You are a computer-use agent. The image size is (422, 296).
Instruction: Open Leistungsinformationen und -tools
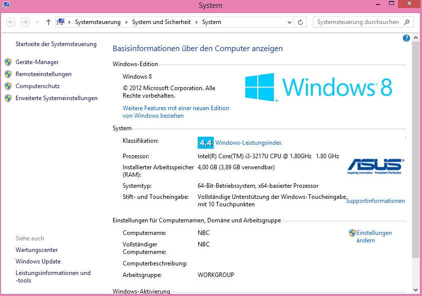[53, 276]
